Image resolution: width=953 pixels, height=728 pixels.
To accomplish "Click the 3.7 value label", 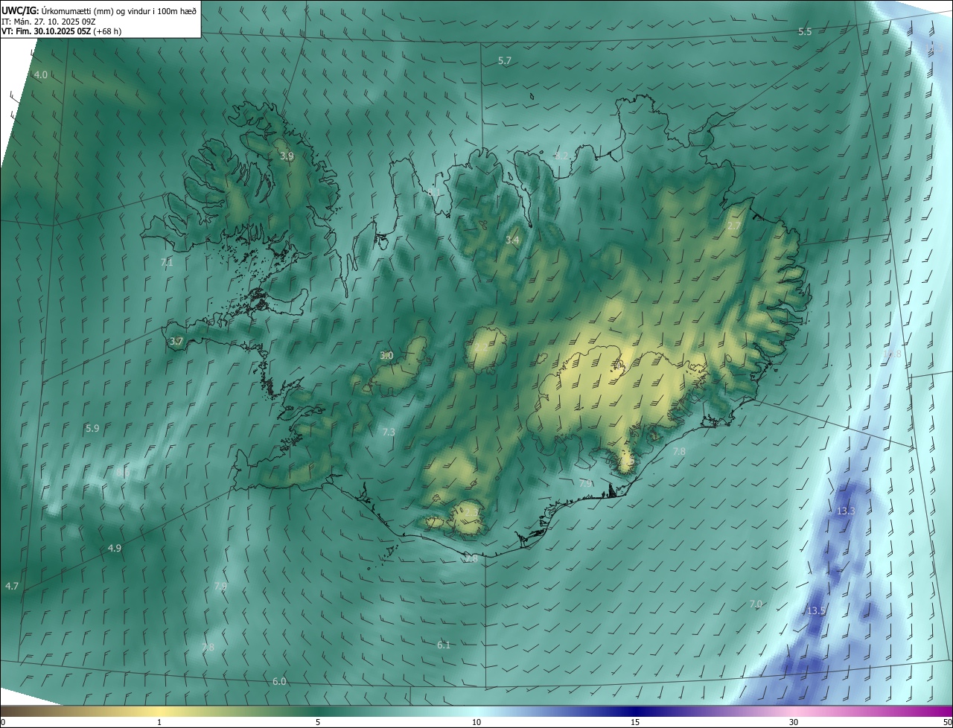I will click(x=176, y=342).
